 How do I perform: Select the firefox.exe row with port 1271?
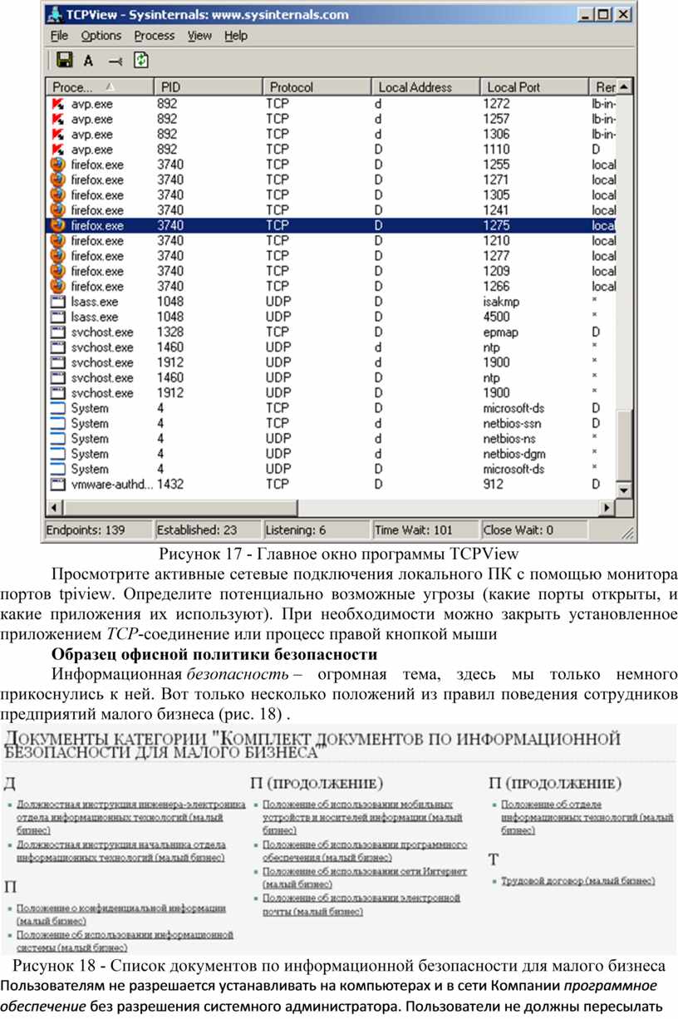tap(332, 180)
